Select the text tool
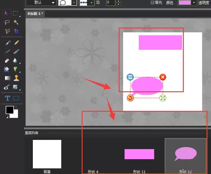The image size is (211, 174). 7,98
